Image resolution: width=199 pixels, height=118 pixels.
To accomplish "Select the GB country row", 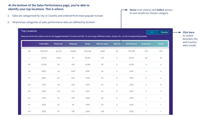I will (x=29, y=51).
